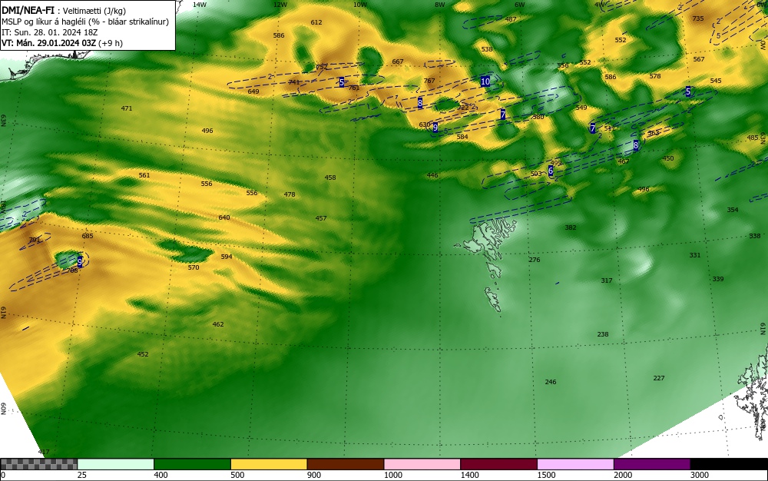768x481 pixels.
Task: Click the CAPE value 735
Action: pyautogui.click(x=698, y=18)
